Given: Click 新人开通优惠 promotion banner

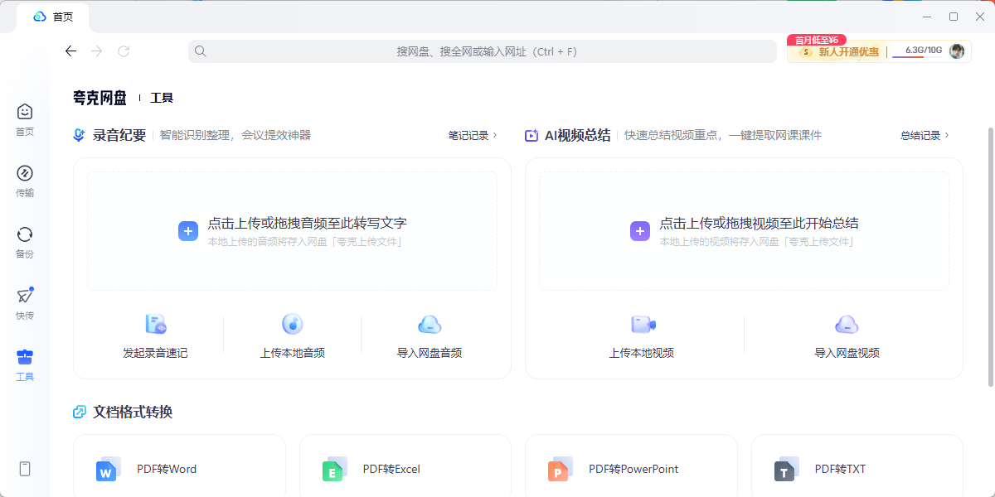Looking at the screenshot, I should click(848, 51).
